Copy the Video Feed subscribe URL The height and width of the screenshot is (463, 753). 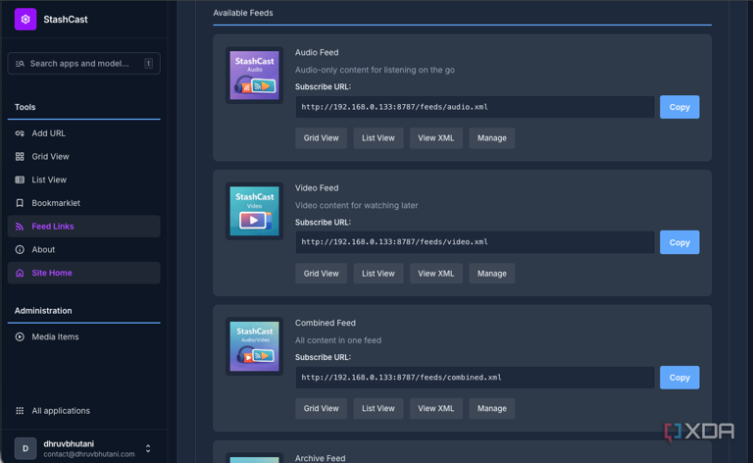click(x=679, y=242)
